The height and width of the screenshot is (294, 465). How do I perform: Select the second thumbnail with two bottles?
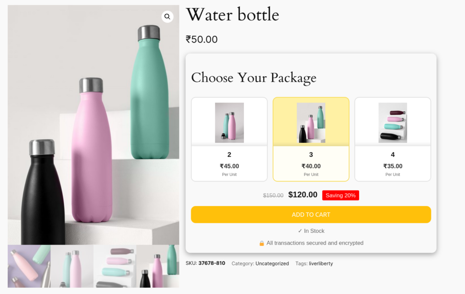pos(72,266)
